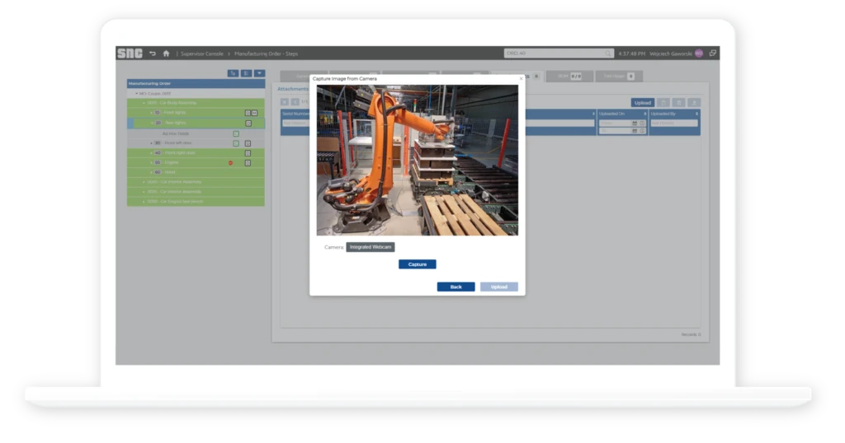Click the back arrow beside SNC logo
Screen dimensions: 845x443
click(153, 54)
